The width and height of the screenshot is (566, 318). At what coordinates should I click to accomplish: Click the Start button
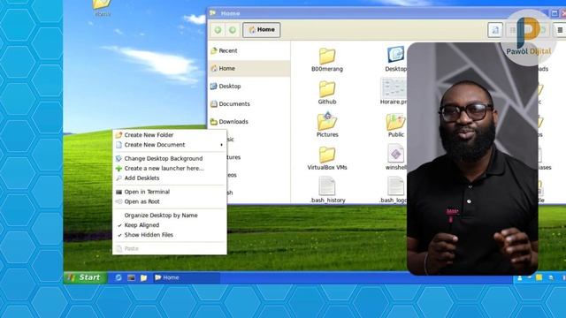coord(86,277)
